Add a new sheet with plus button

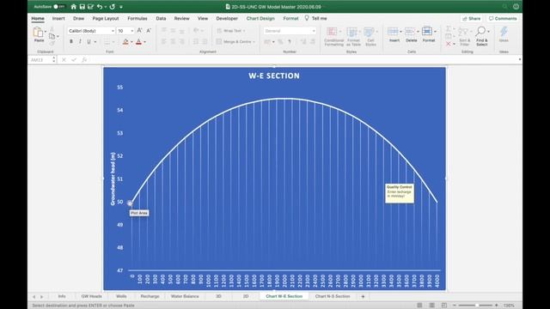pyautogui.click(x=363, y=297)
